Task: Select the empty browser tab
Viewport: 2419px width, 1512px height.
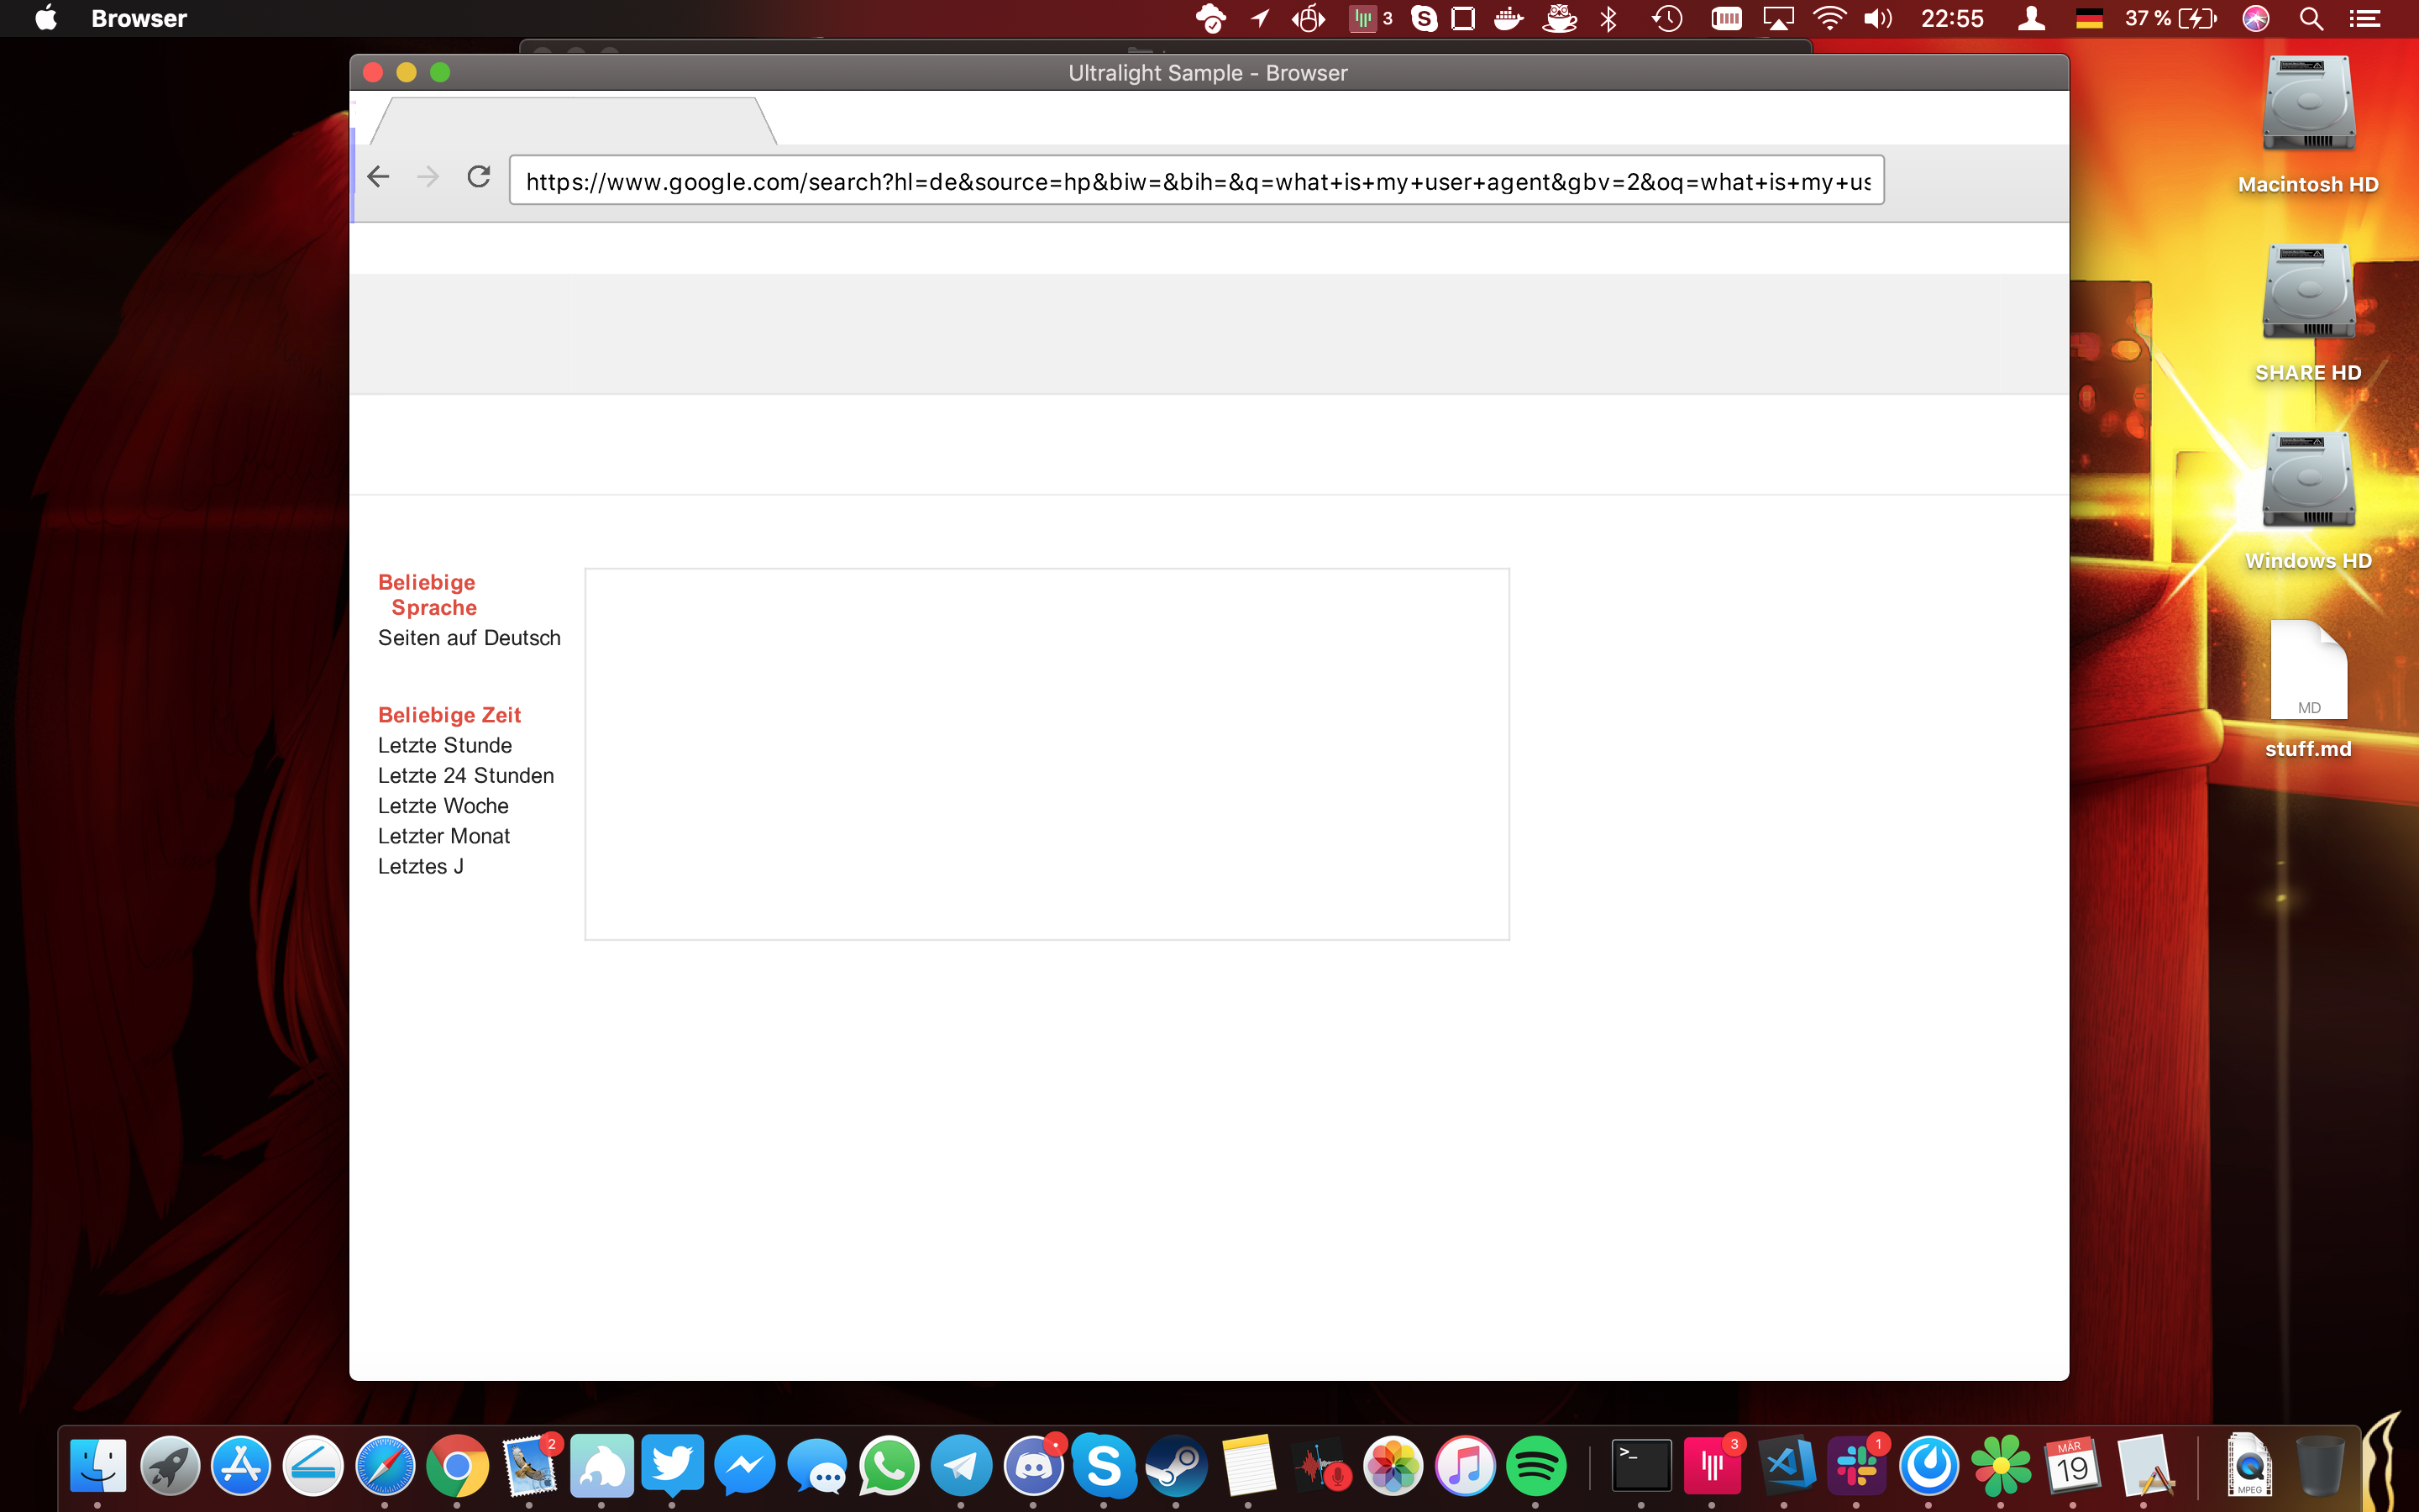Action: point(573,122)
